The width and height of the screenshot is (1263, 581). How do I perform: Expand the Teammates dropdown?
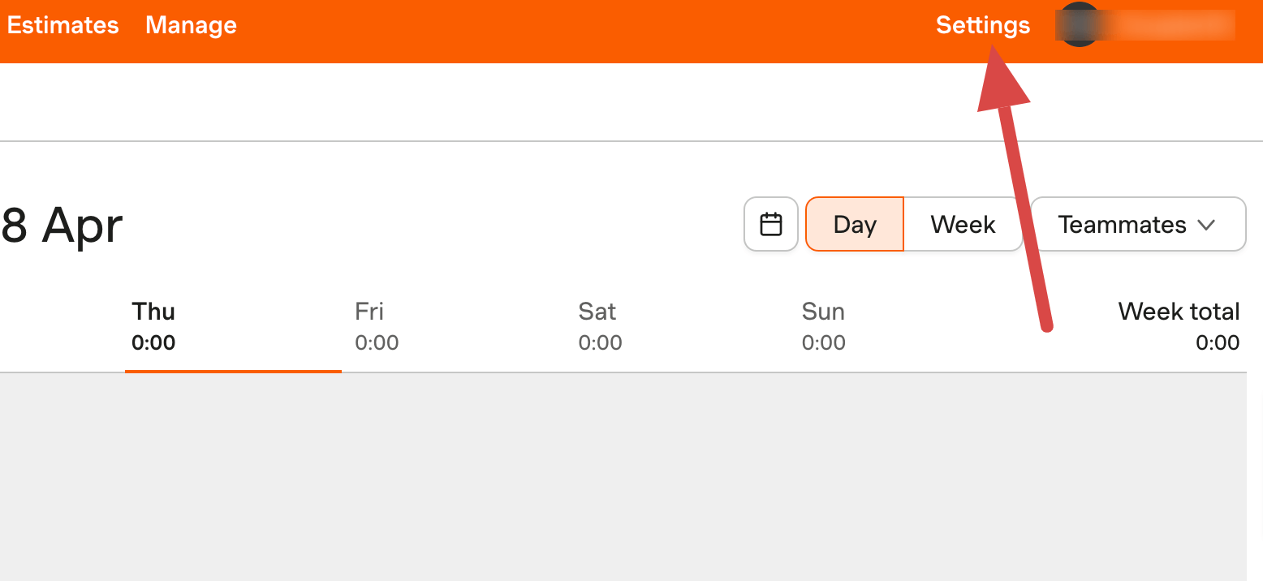[x=1138, y=224]
